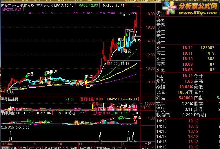Click the diamond icon in chart header
220x149 pixels.
point(134,5)
